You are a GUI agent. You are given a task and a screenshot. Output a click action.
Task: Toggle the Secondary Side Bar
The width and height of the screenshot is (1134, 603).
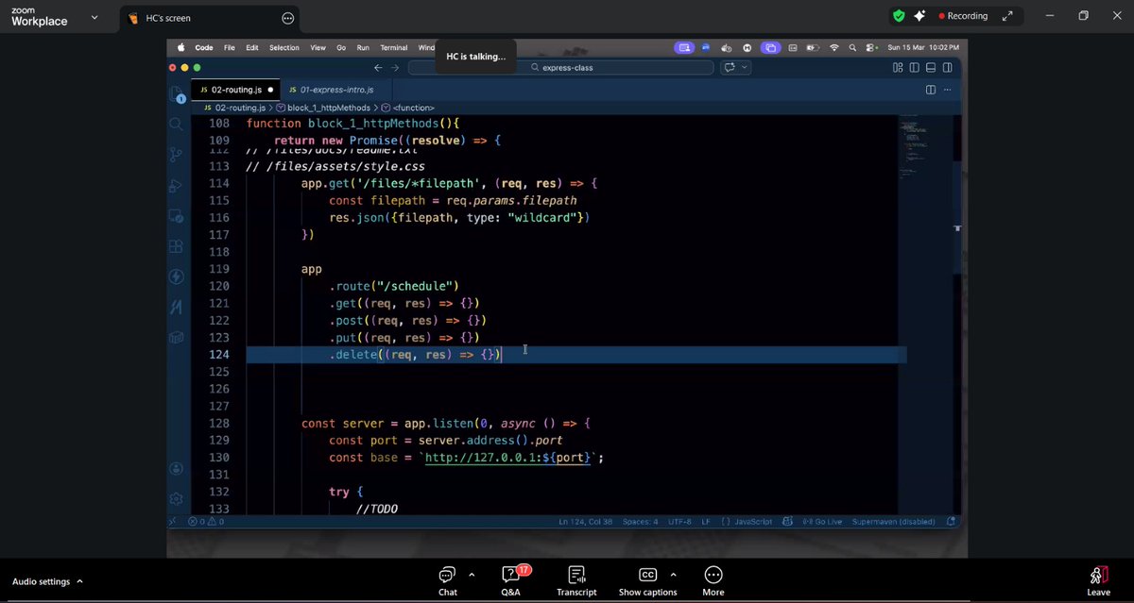[948, 68]
